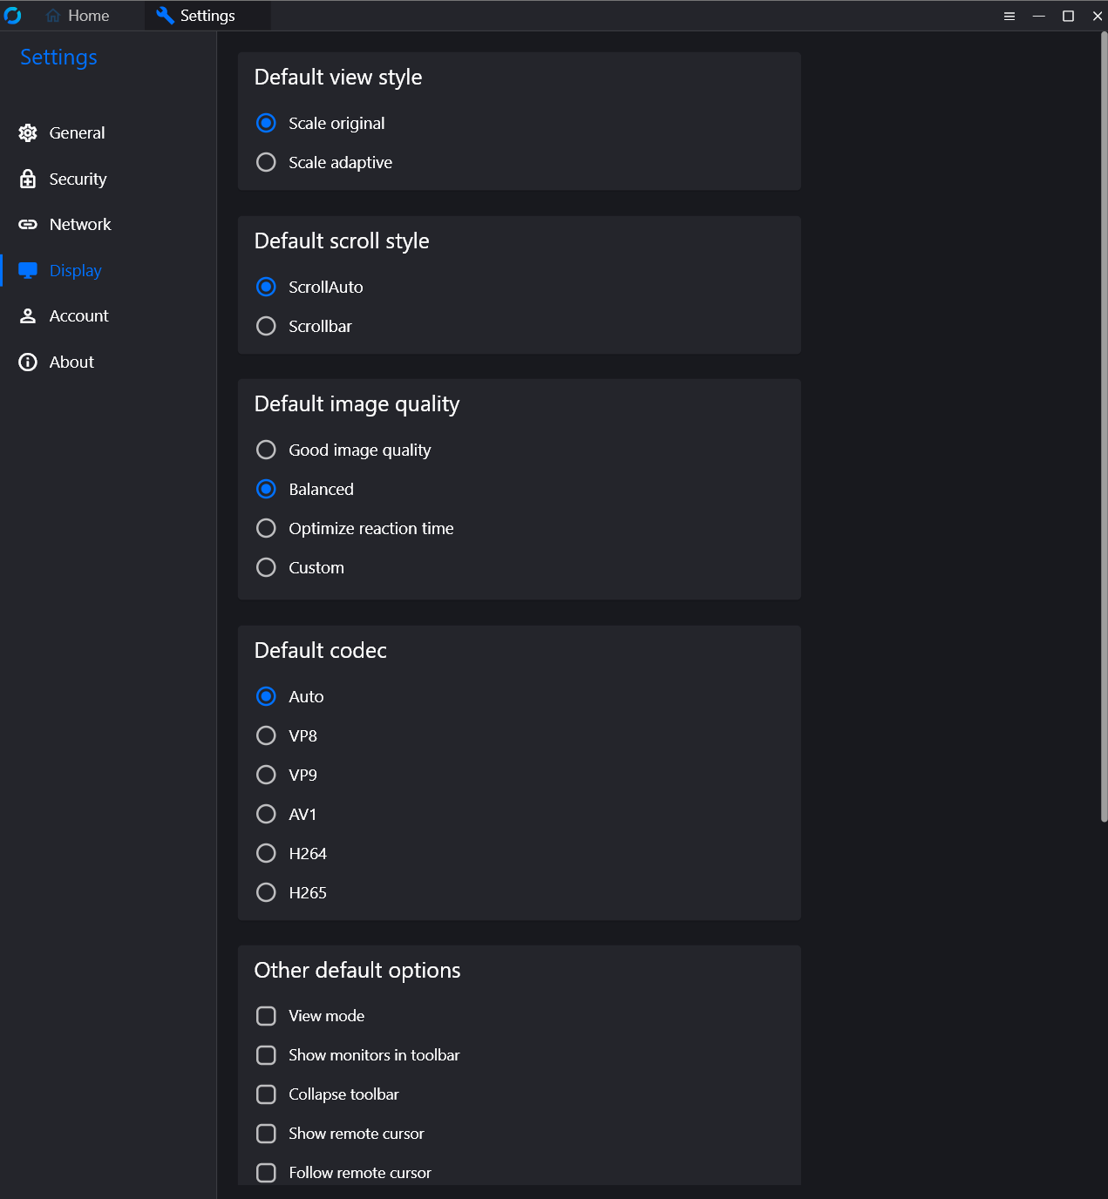Click the General gear icon in sidebar
Viewport: 1108px width, 1199px height.
click(28, 132)
